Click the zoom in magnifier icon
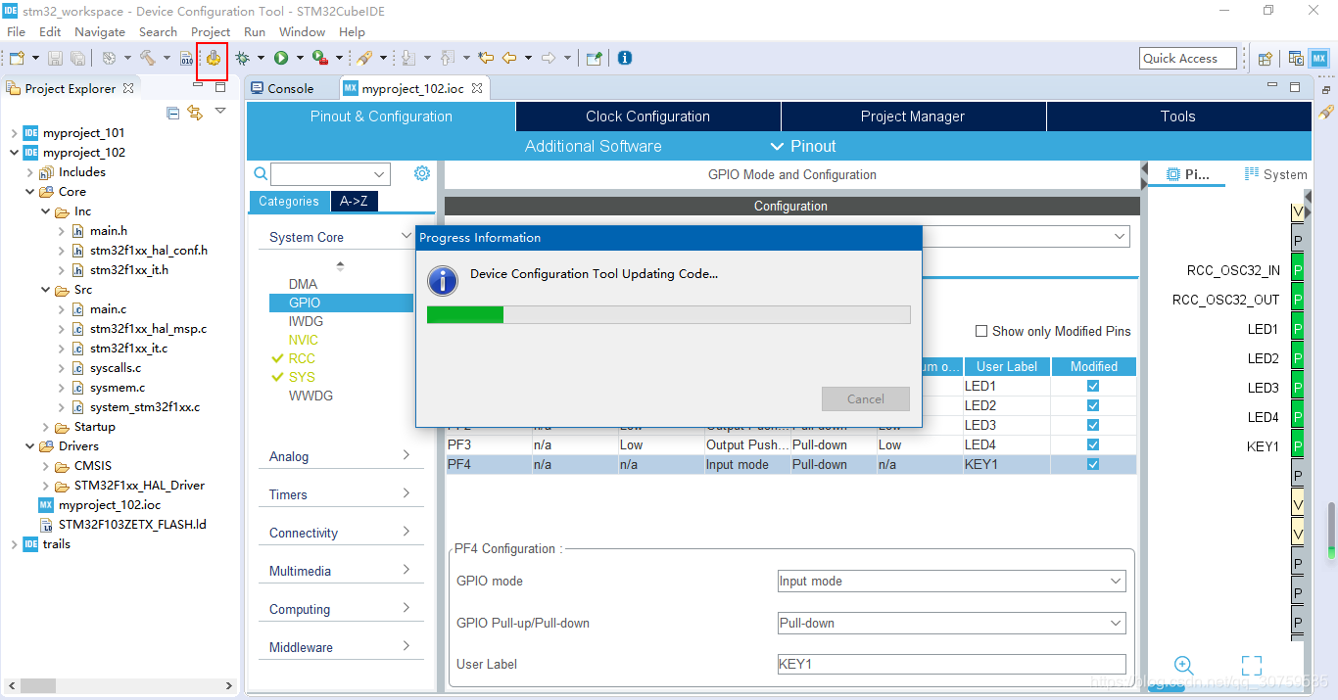Image resolution: width=1338 pixels, height=700 pixels. pos(1183,666)
